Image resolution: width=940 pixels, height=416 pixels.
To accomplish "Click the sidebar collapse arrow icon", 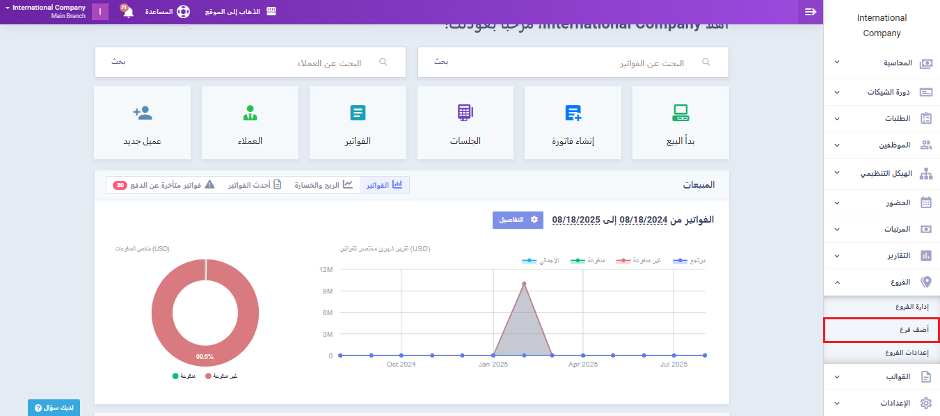I will [810, 12].
